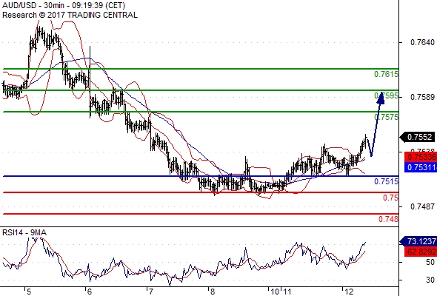
Task: Click the blue 0.7515 pivot label
Action: (386, 181)
